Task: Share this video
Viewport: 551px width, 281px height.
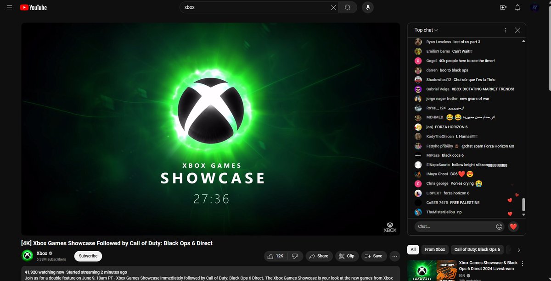Action: pos(319,256)
